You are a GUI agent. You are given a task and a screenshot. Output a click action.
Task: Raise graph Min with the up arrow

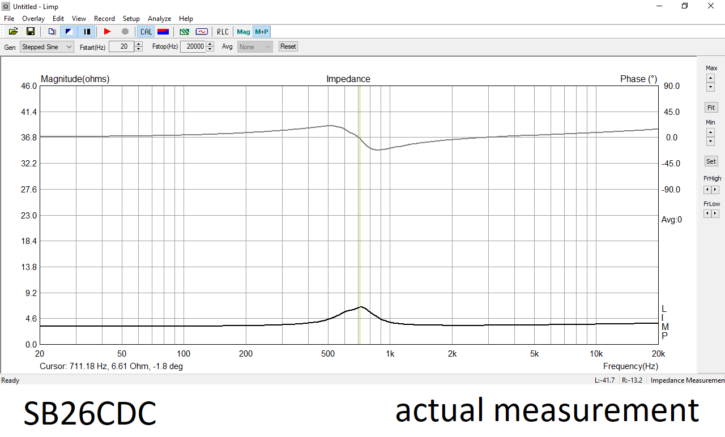point(710,132)
